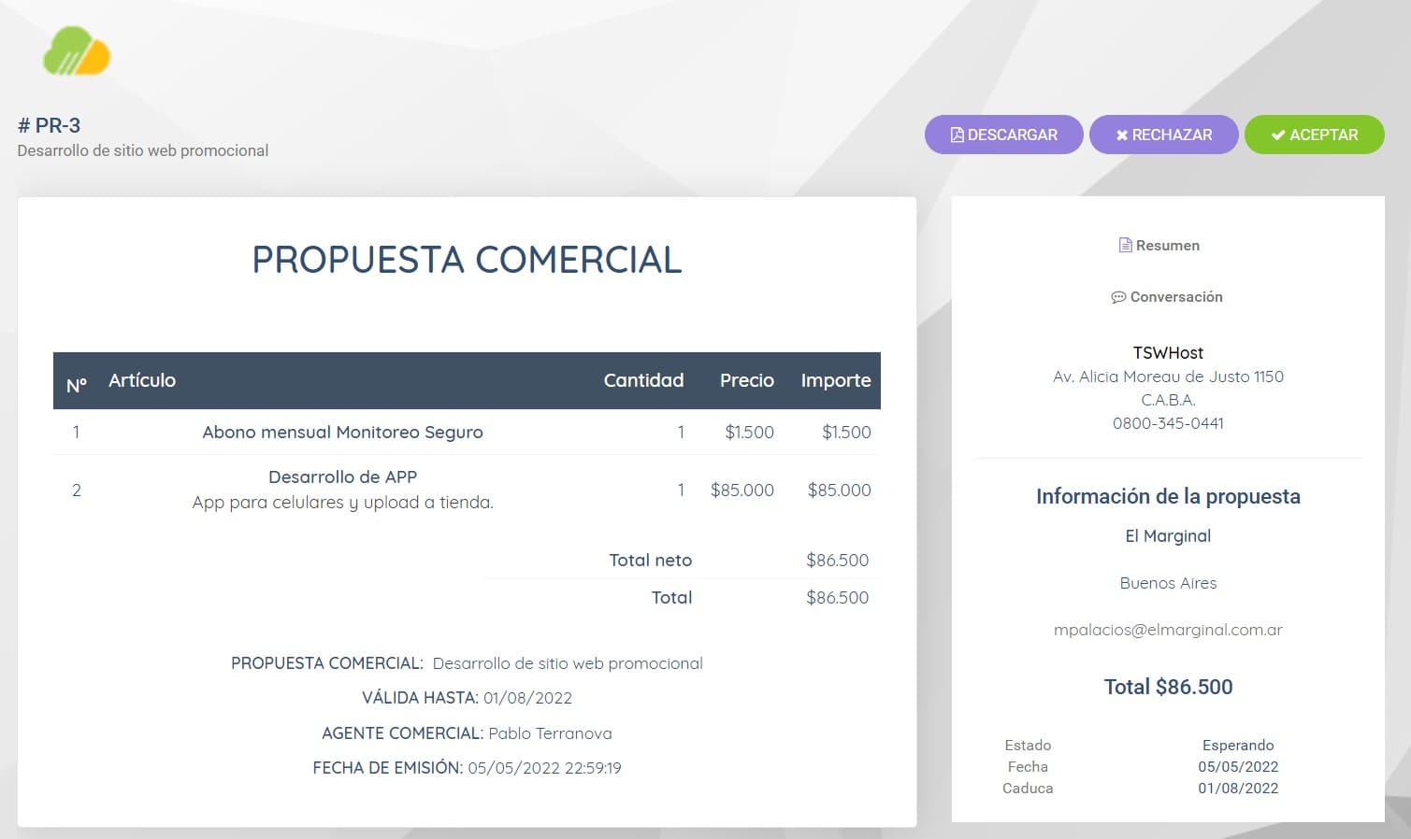Screen dimensions: 1411x839
Task: Click the email mpalacios@elmarginal.com.ar
Action: click(x=1168, y=630)
